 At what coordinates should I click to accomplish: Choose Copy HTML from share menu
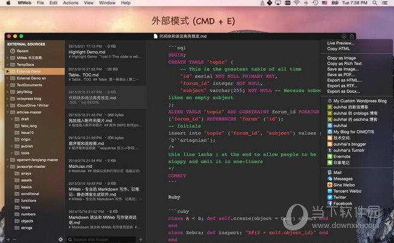[x=338, y=49]
